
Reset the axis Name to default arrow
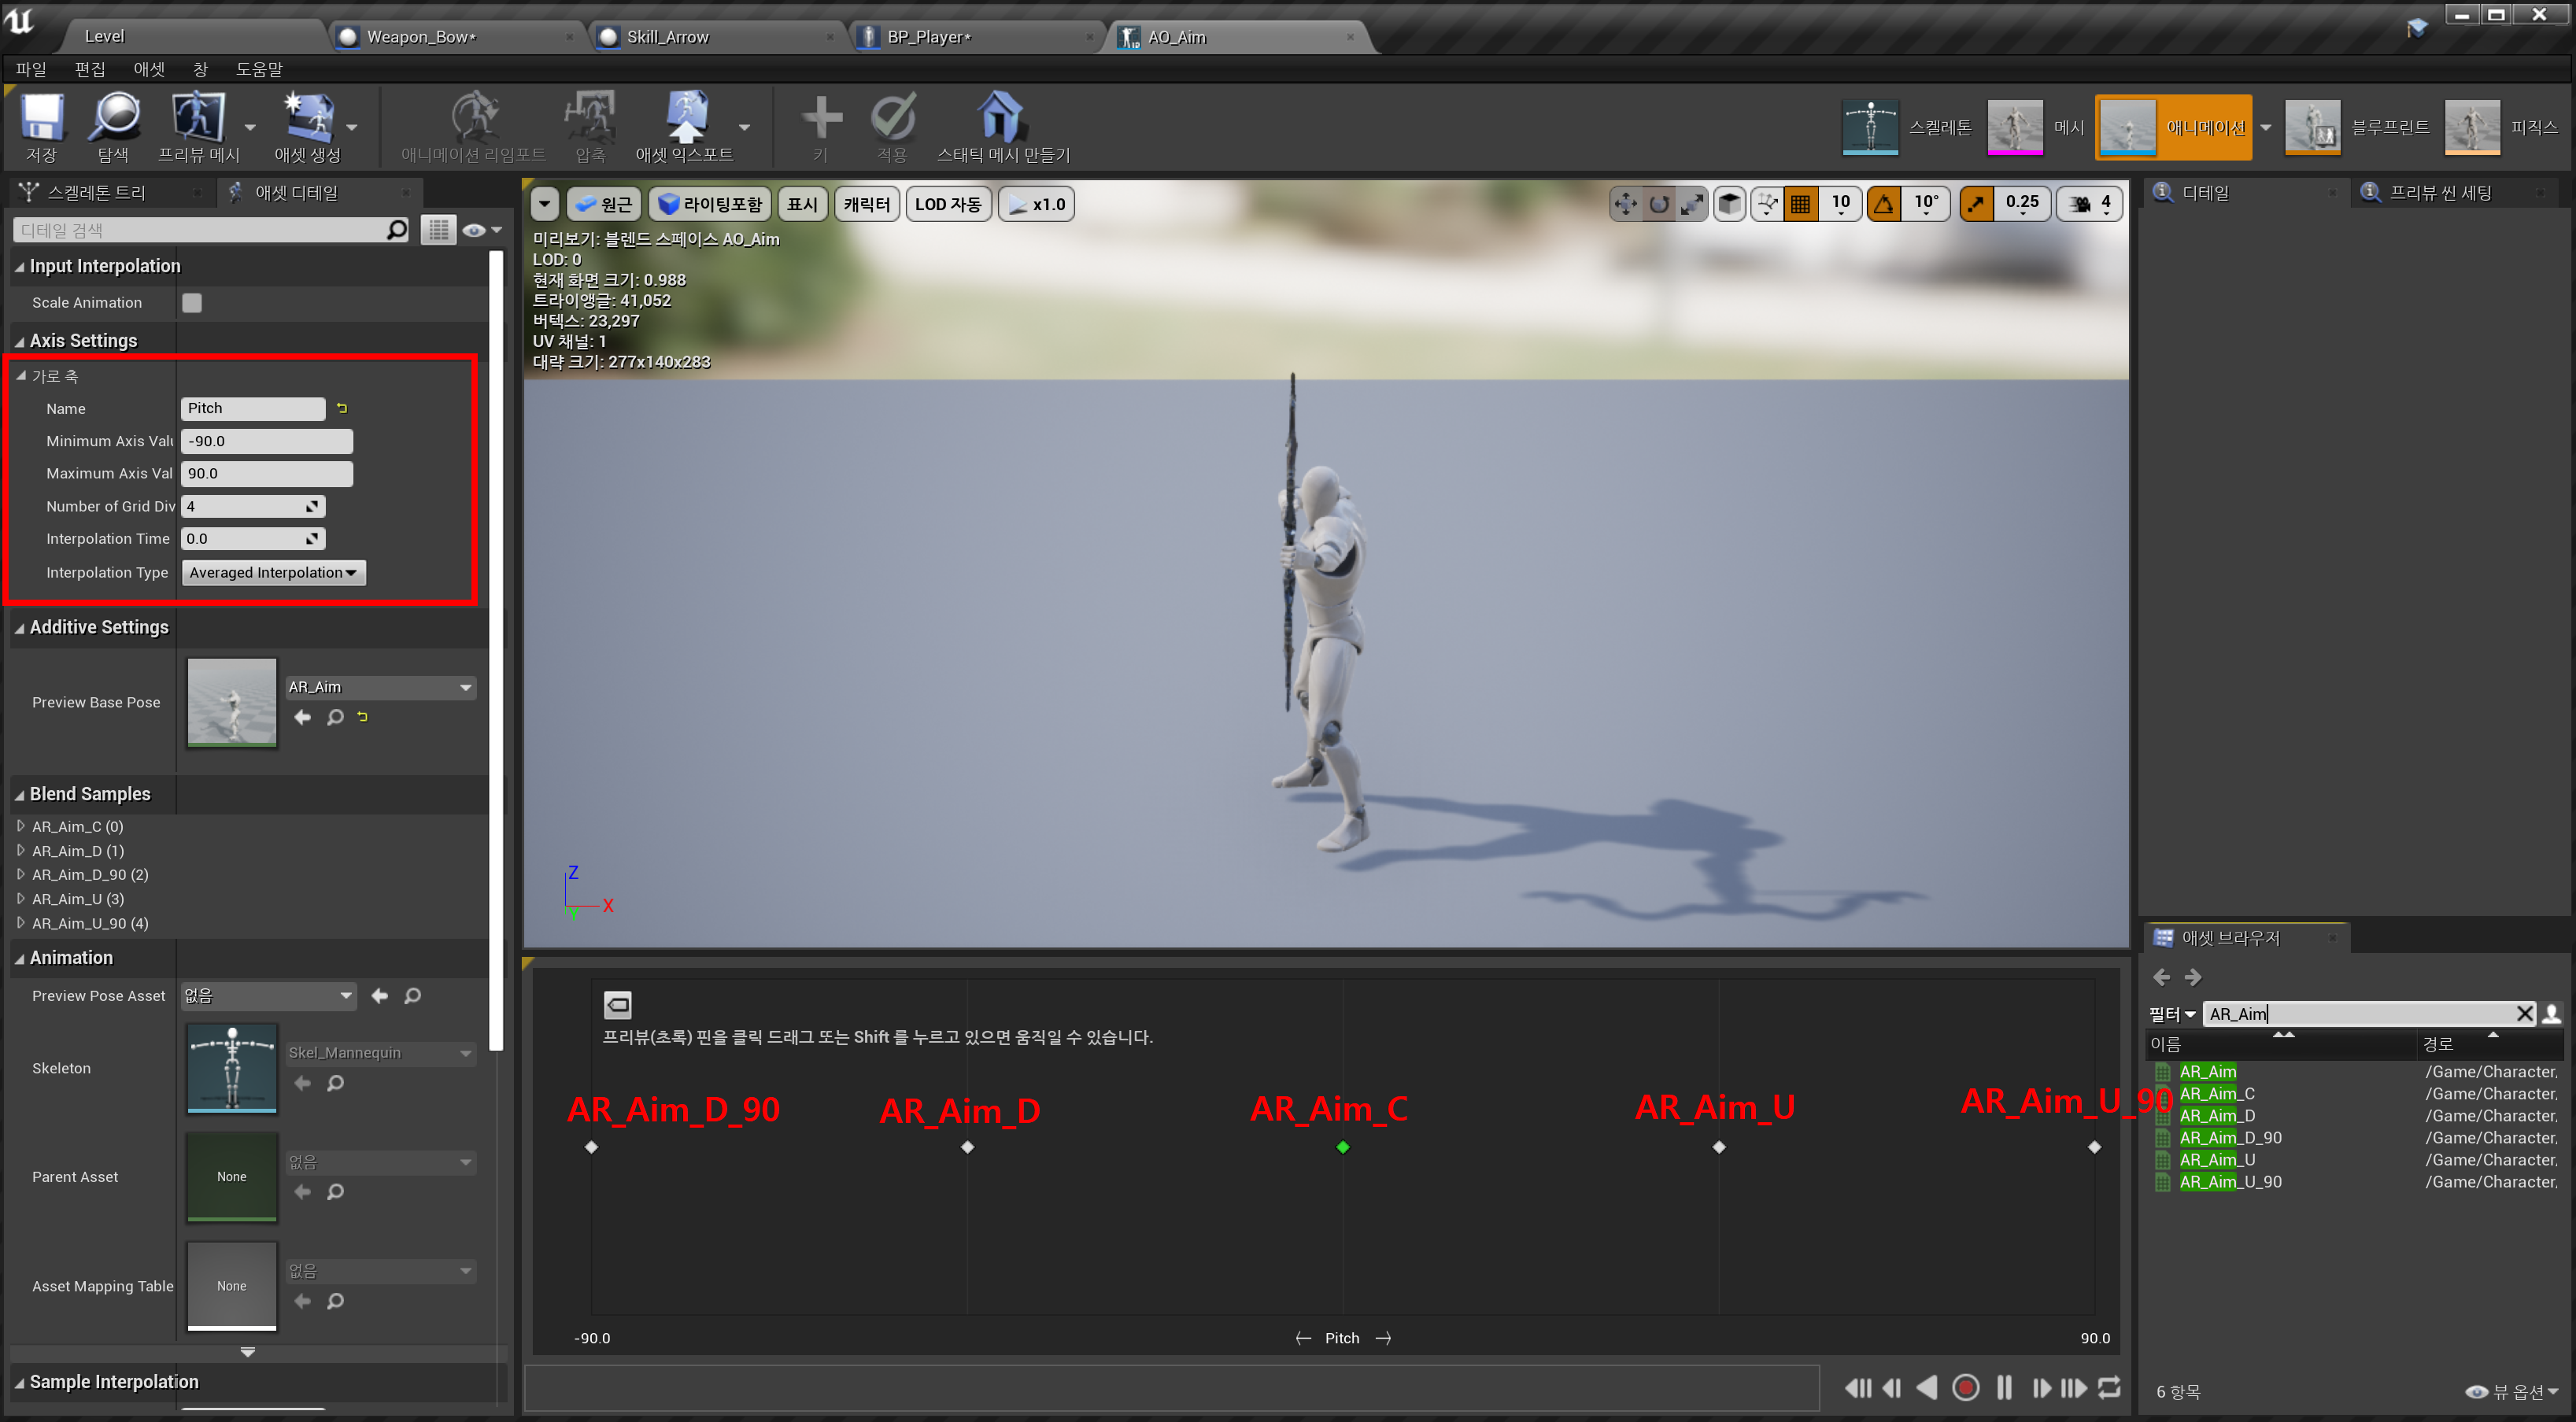(x=342, y=408)
